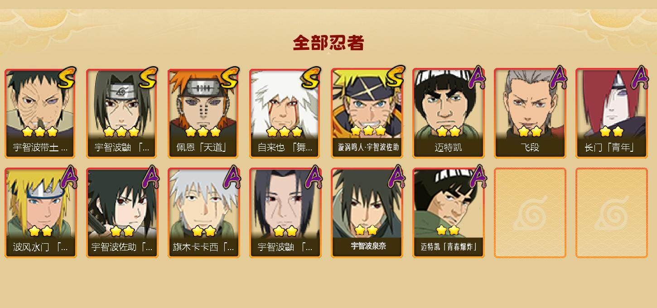Click the two stars on 波风水门 card
Screen dimensions: 657x308
point(41,231)
